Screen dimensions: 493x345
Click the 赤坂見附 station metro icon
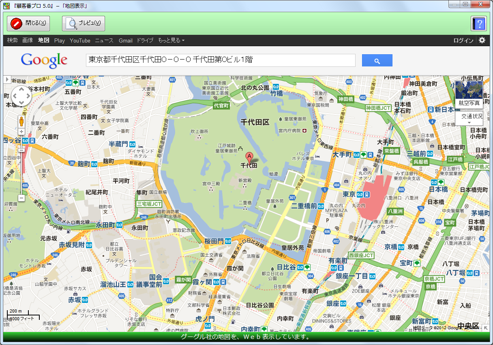click(x=89, y=245)
